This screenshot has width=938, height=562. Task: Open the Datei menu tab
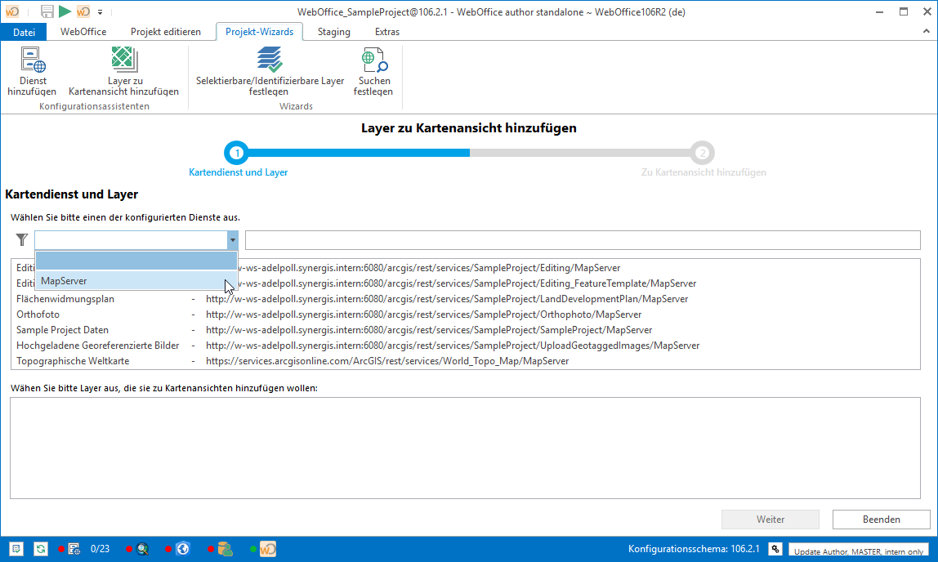coord(25,32)
